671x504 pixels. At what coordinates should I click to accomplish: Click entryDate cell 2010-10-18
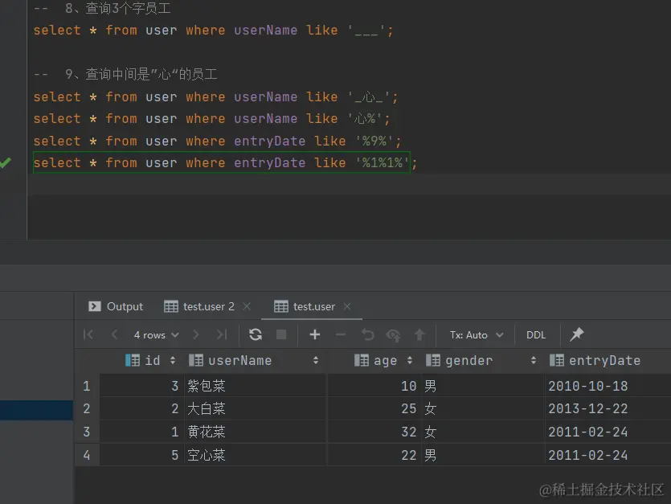pyautogui.click(x=608, y=387)
